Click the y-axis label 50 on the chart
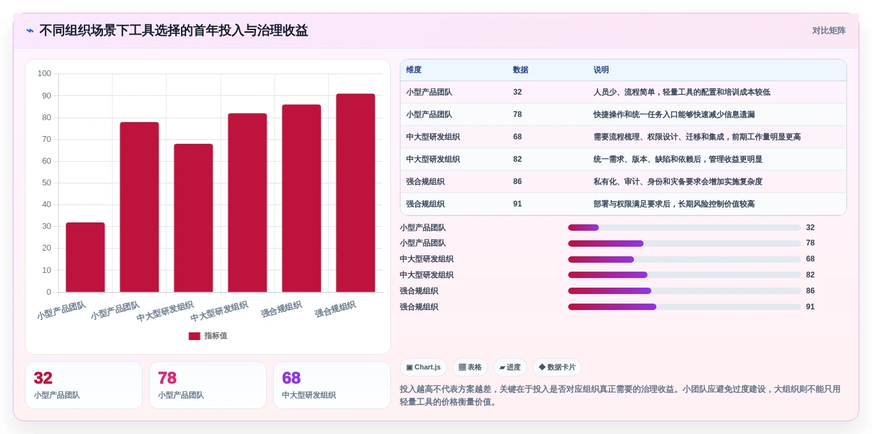This screenshot has width=872, height=434. click(47, 183)
